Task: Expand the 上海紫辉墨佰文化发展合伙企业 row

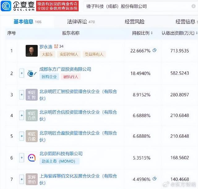Action: coord(22,179)
